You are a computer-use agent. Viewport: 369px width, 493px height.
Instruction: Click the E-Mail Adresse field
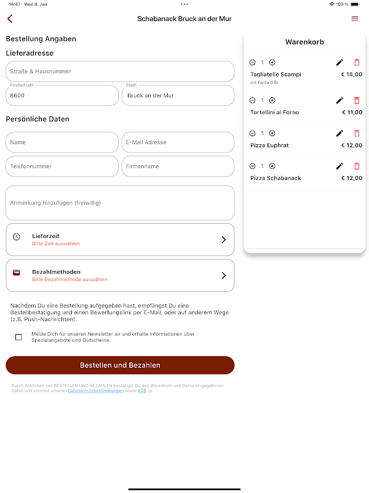(178, 142)
